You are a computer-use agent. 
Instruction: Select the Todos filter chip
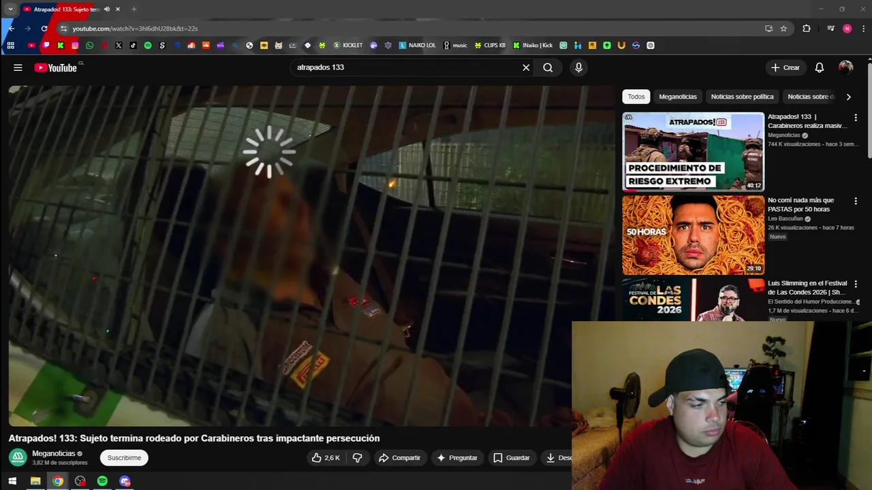click(x=636, y=97)
